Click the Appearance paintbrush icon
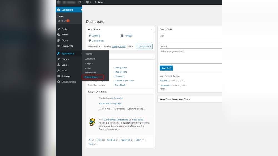This screenshot has height=156, width=278. 59,53
